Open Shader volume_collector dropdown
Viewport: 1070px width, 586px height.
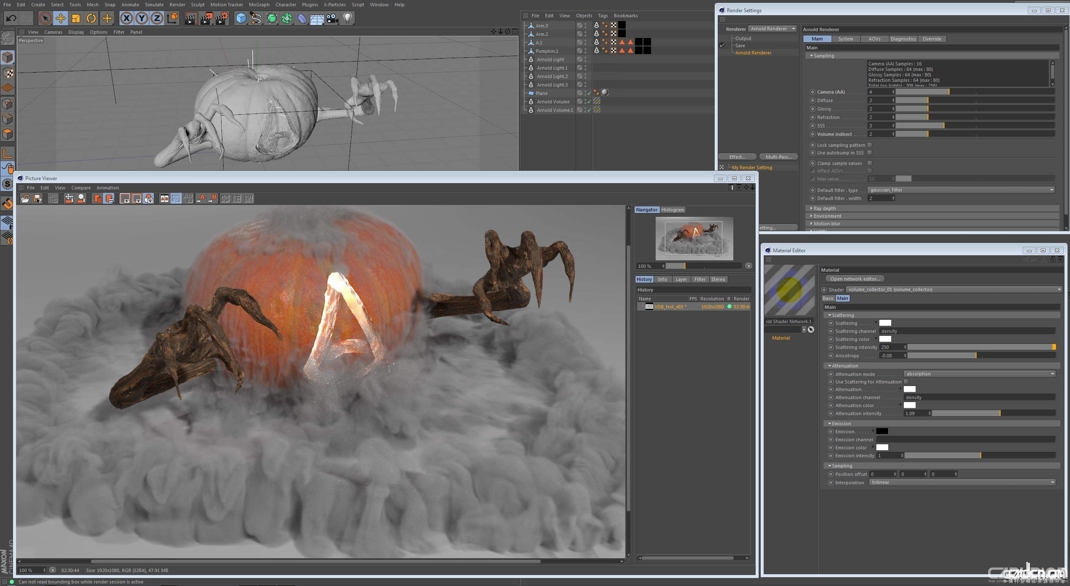coord(954,289)
